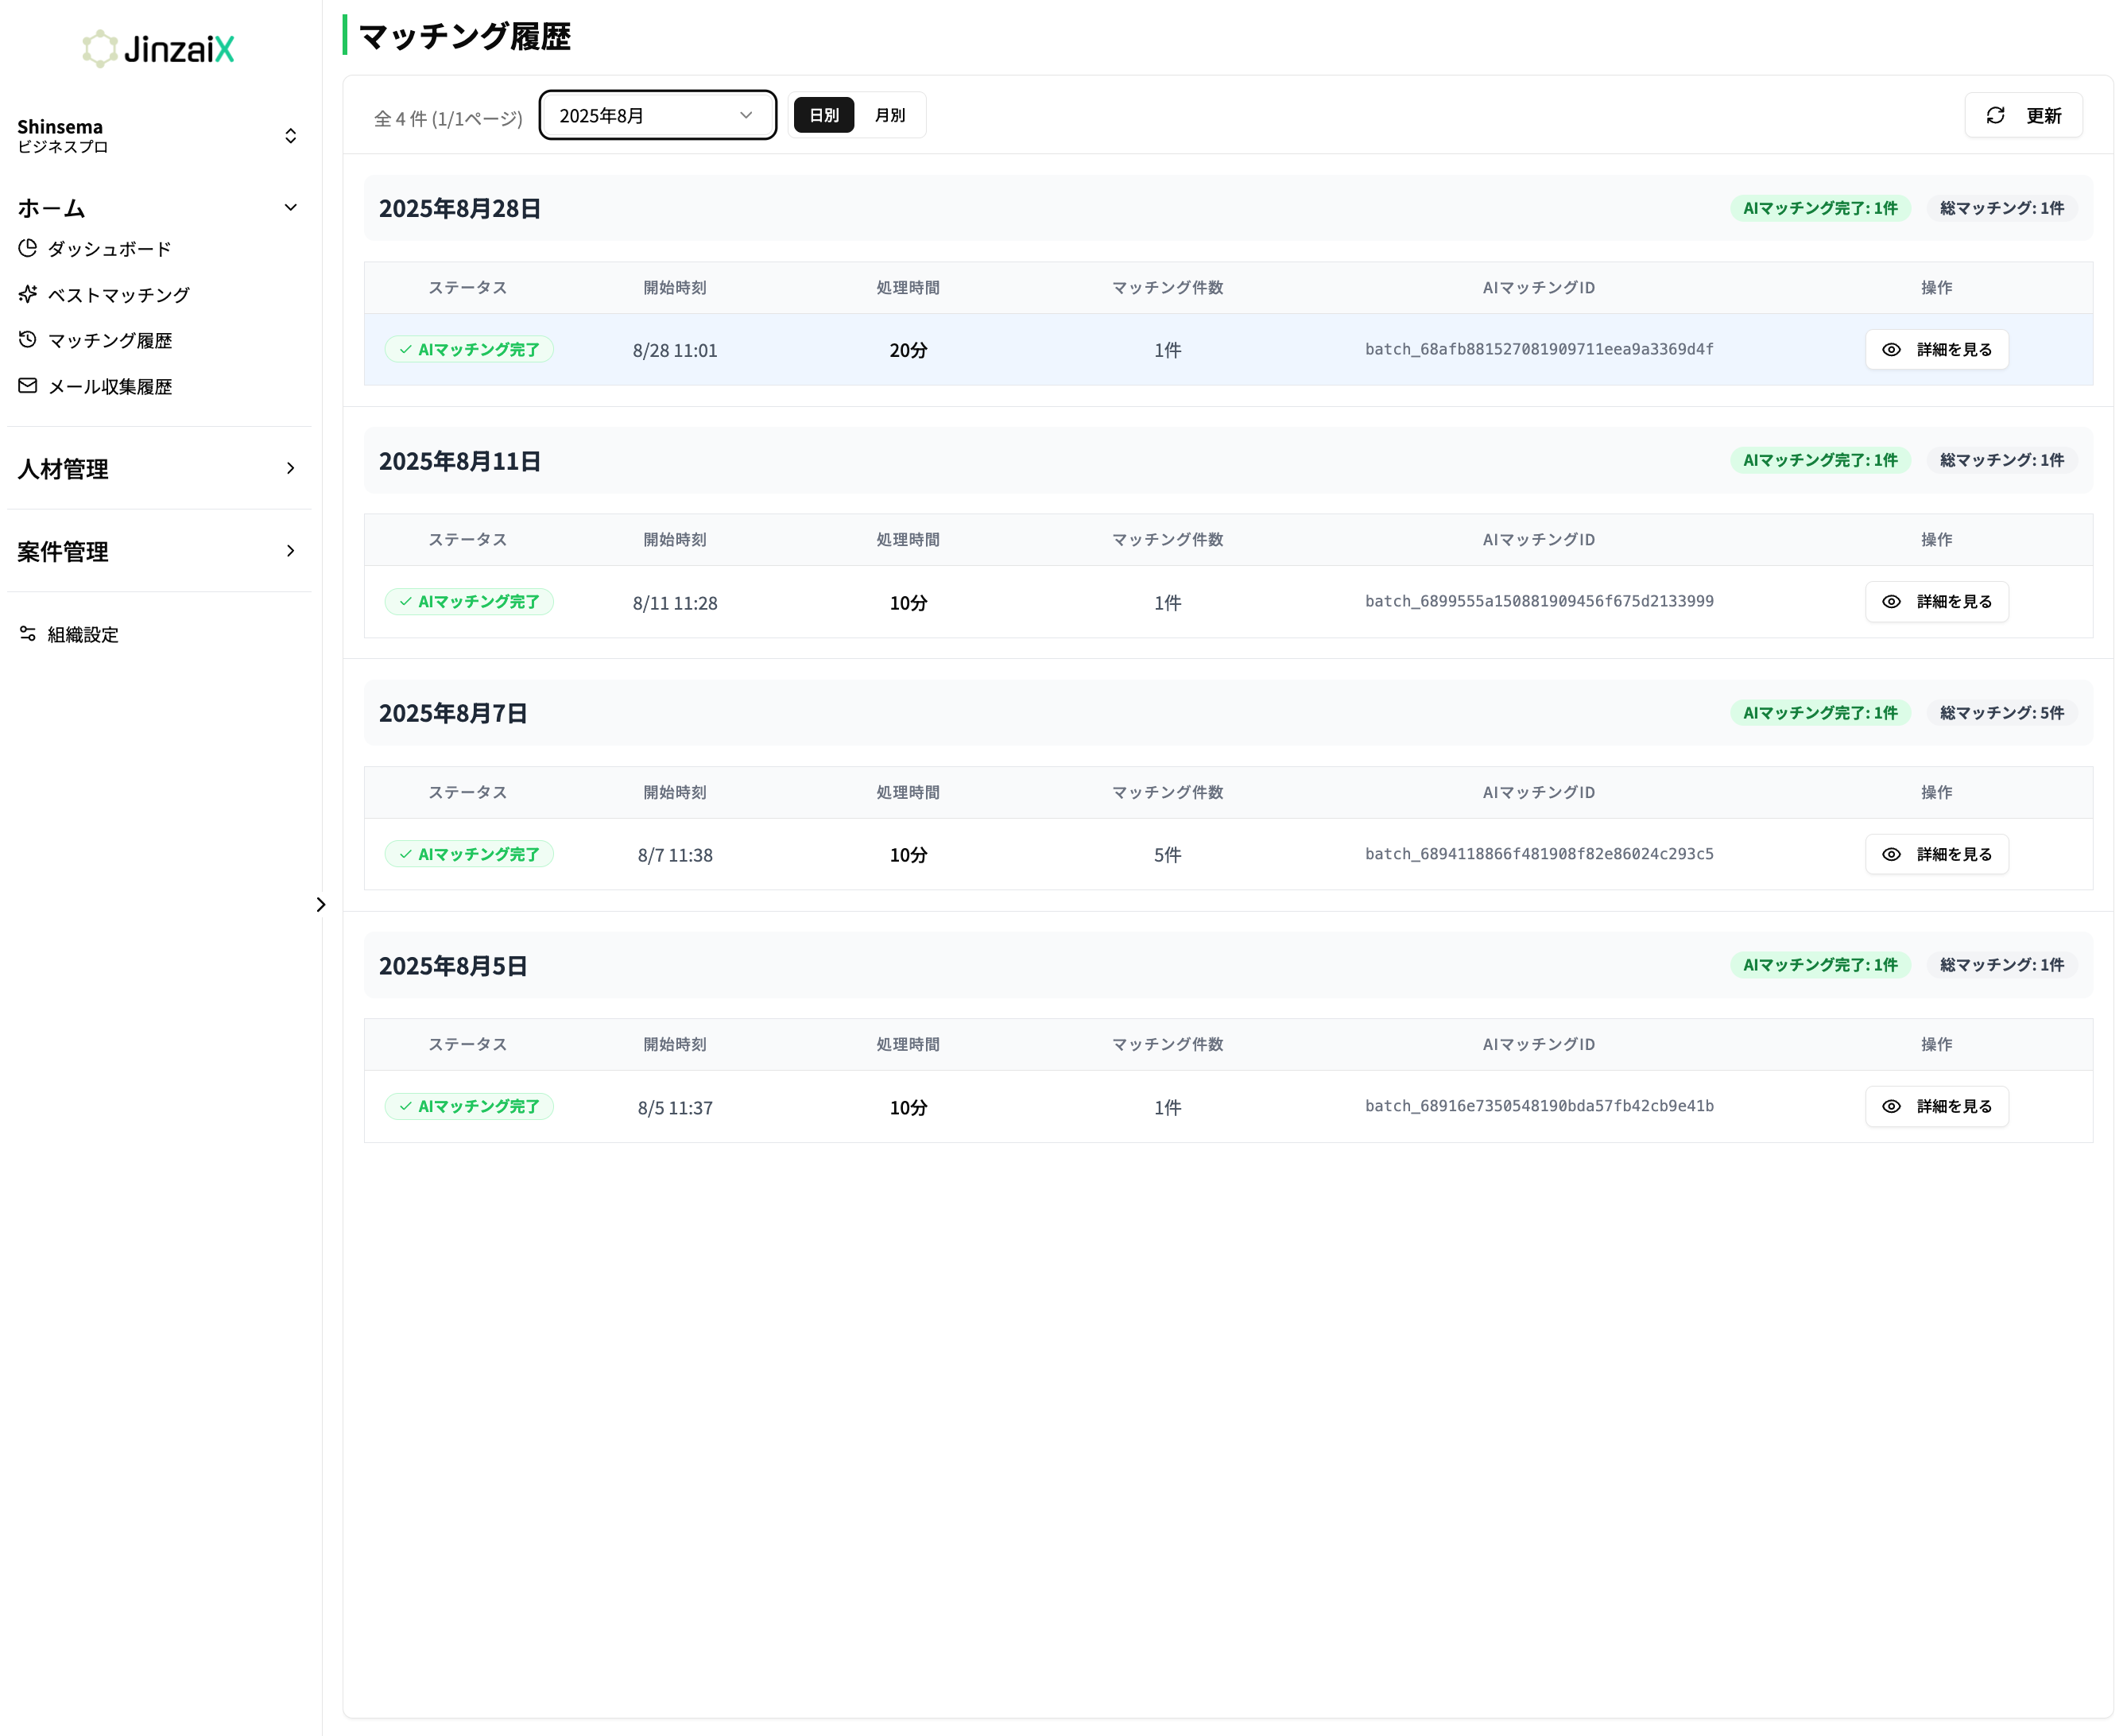
Task: Click AIマッチング完了 status badge for 8/11
Action: (x=469, y=602)
